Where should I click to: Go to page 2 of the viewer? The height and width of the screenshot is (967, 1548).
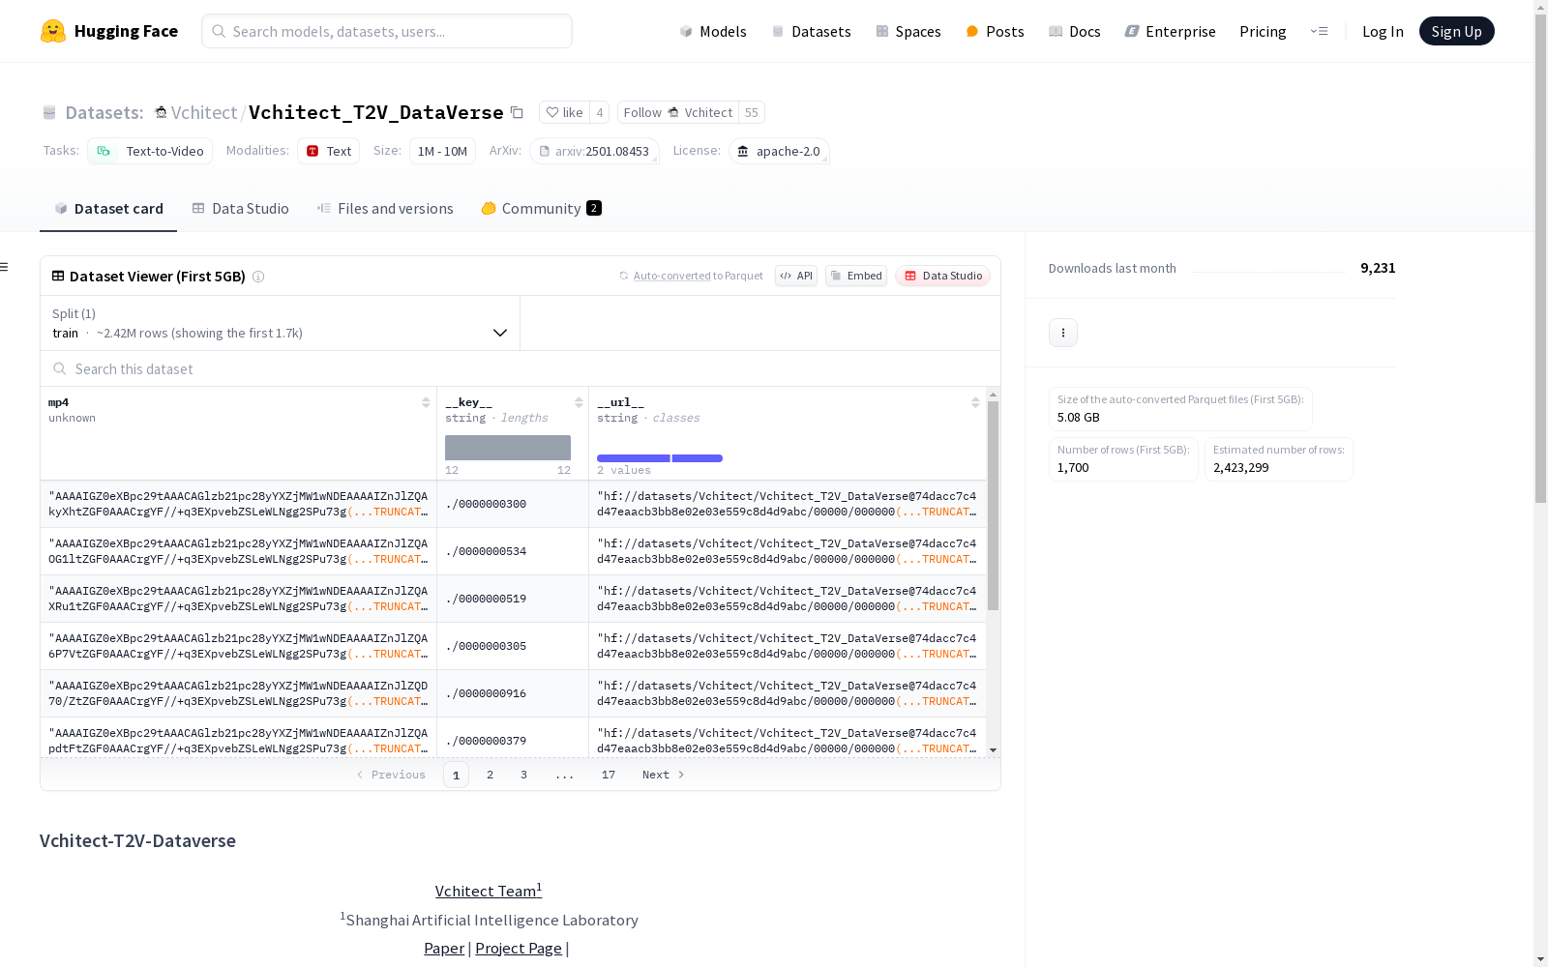(x=491, y=775)
